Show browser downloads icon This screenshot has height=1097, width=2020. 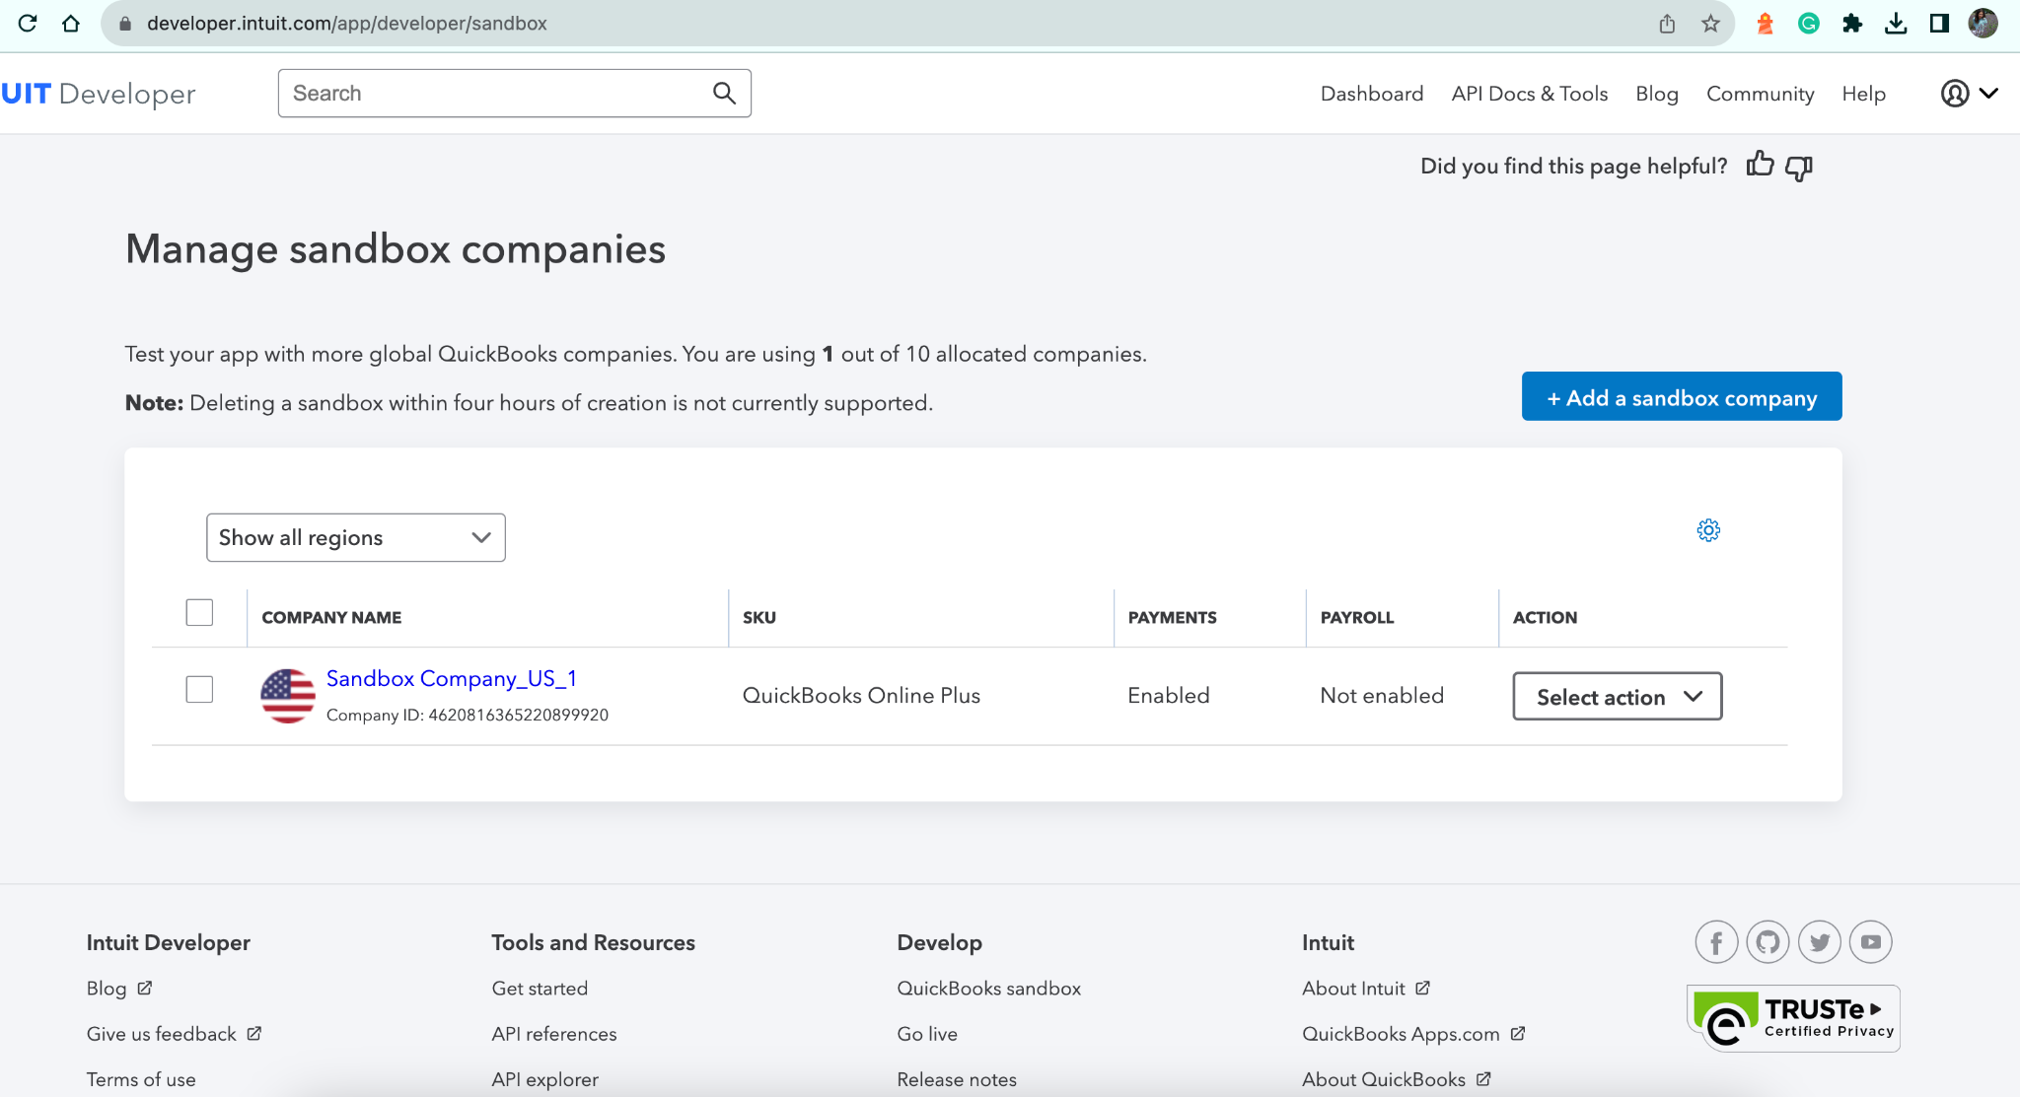pos(1896,24)
